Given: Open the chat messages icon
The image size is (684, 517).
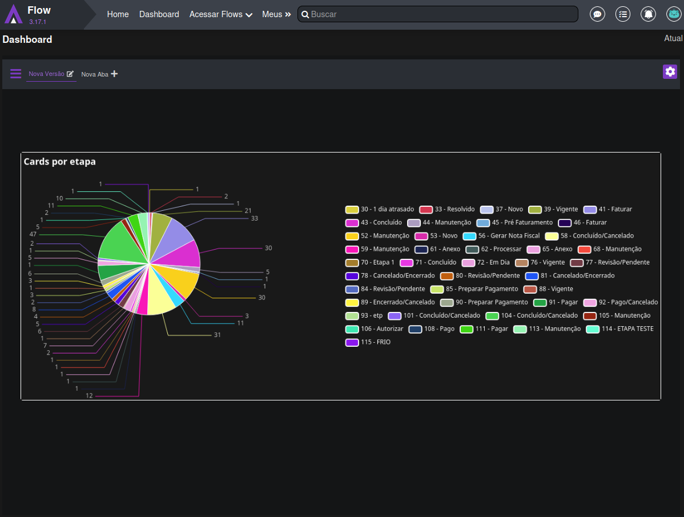Looking at the screenshot, I should (597, 14).
